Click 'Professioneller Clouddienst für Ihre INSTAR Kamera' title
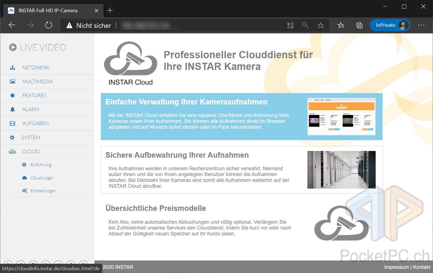Viewport: 433px width, 273px height. pyautogui.click(x=238, y=60)
